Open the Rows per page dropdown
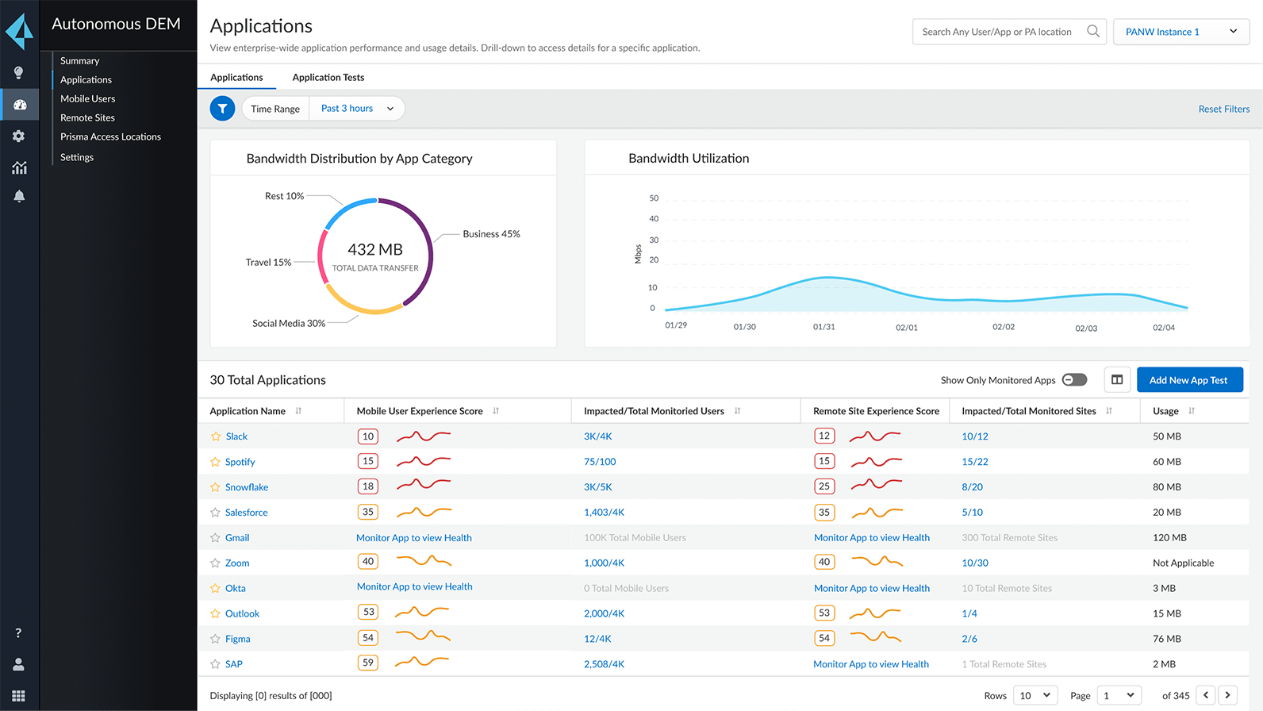 (x=1035, y=696)
